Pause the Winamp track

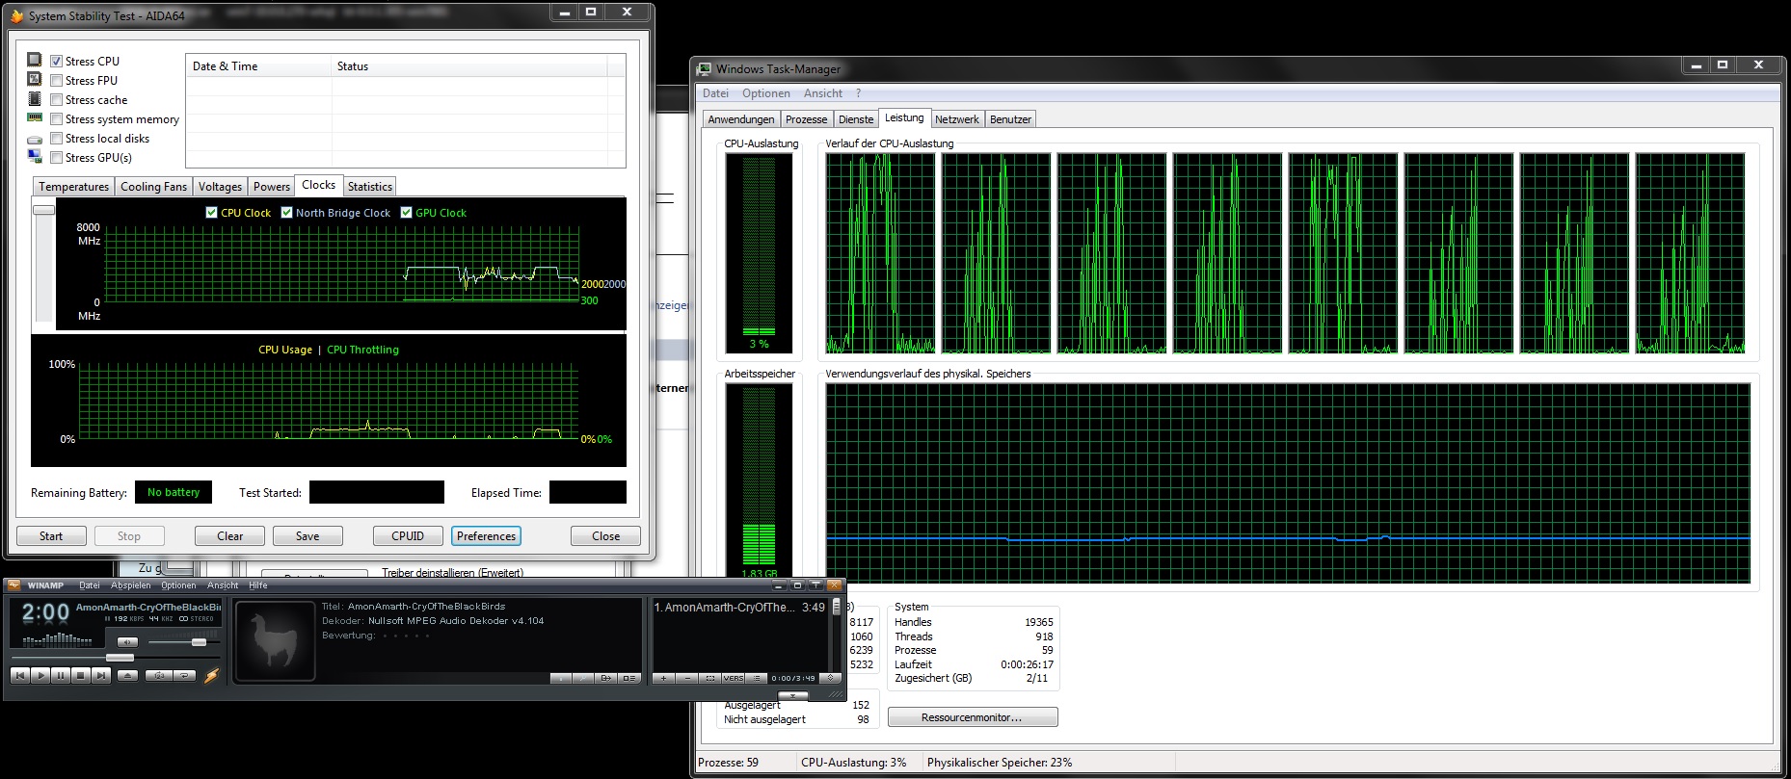(61, 676)
